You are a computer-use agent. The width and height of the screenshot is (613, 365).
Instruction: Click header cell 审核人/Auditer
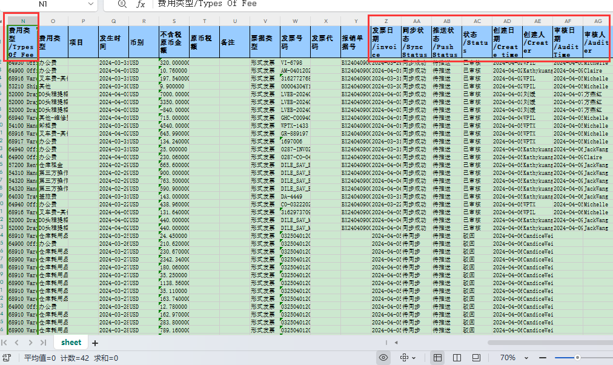[x=598, y=42]
